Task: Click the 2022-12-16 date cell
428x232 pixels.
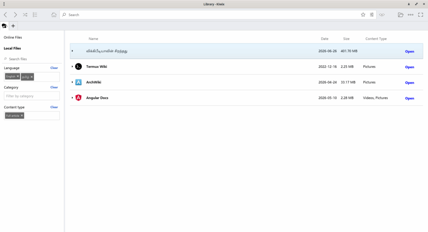Action: 328,66
